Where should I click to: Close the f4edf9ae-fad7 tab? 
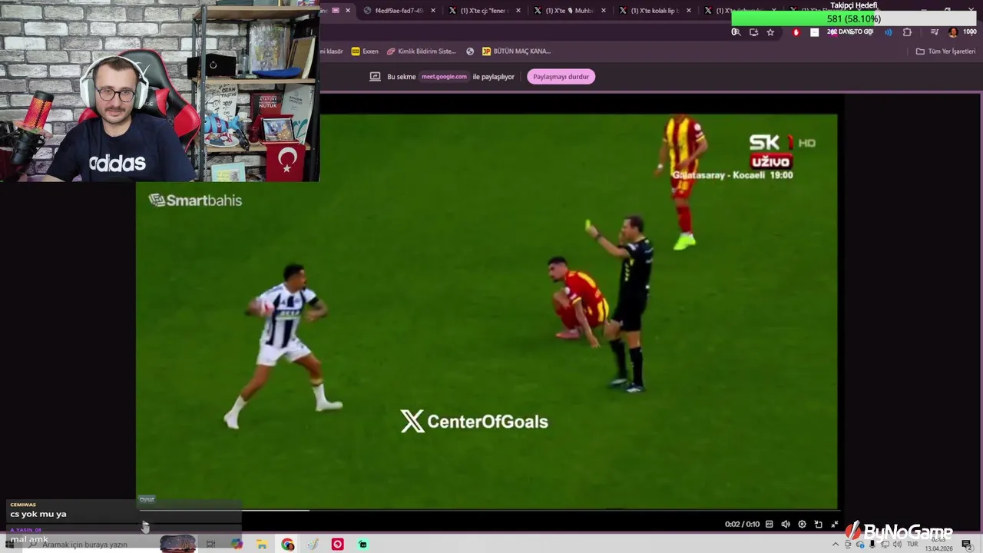[x=433, y=11]
